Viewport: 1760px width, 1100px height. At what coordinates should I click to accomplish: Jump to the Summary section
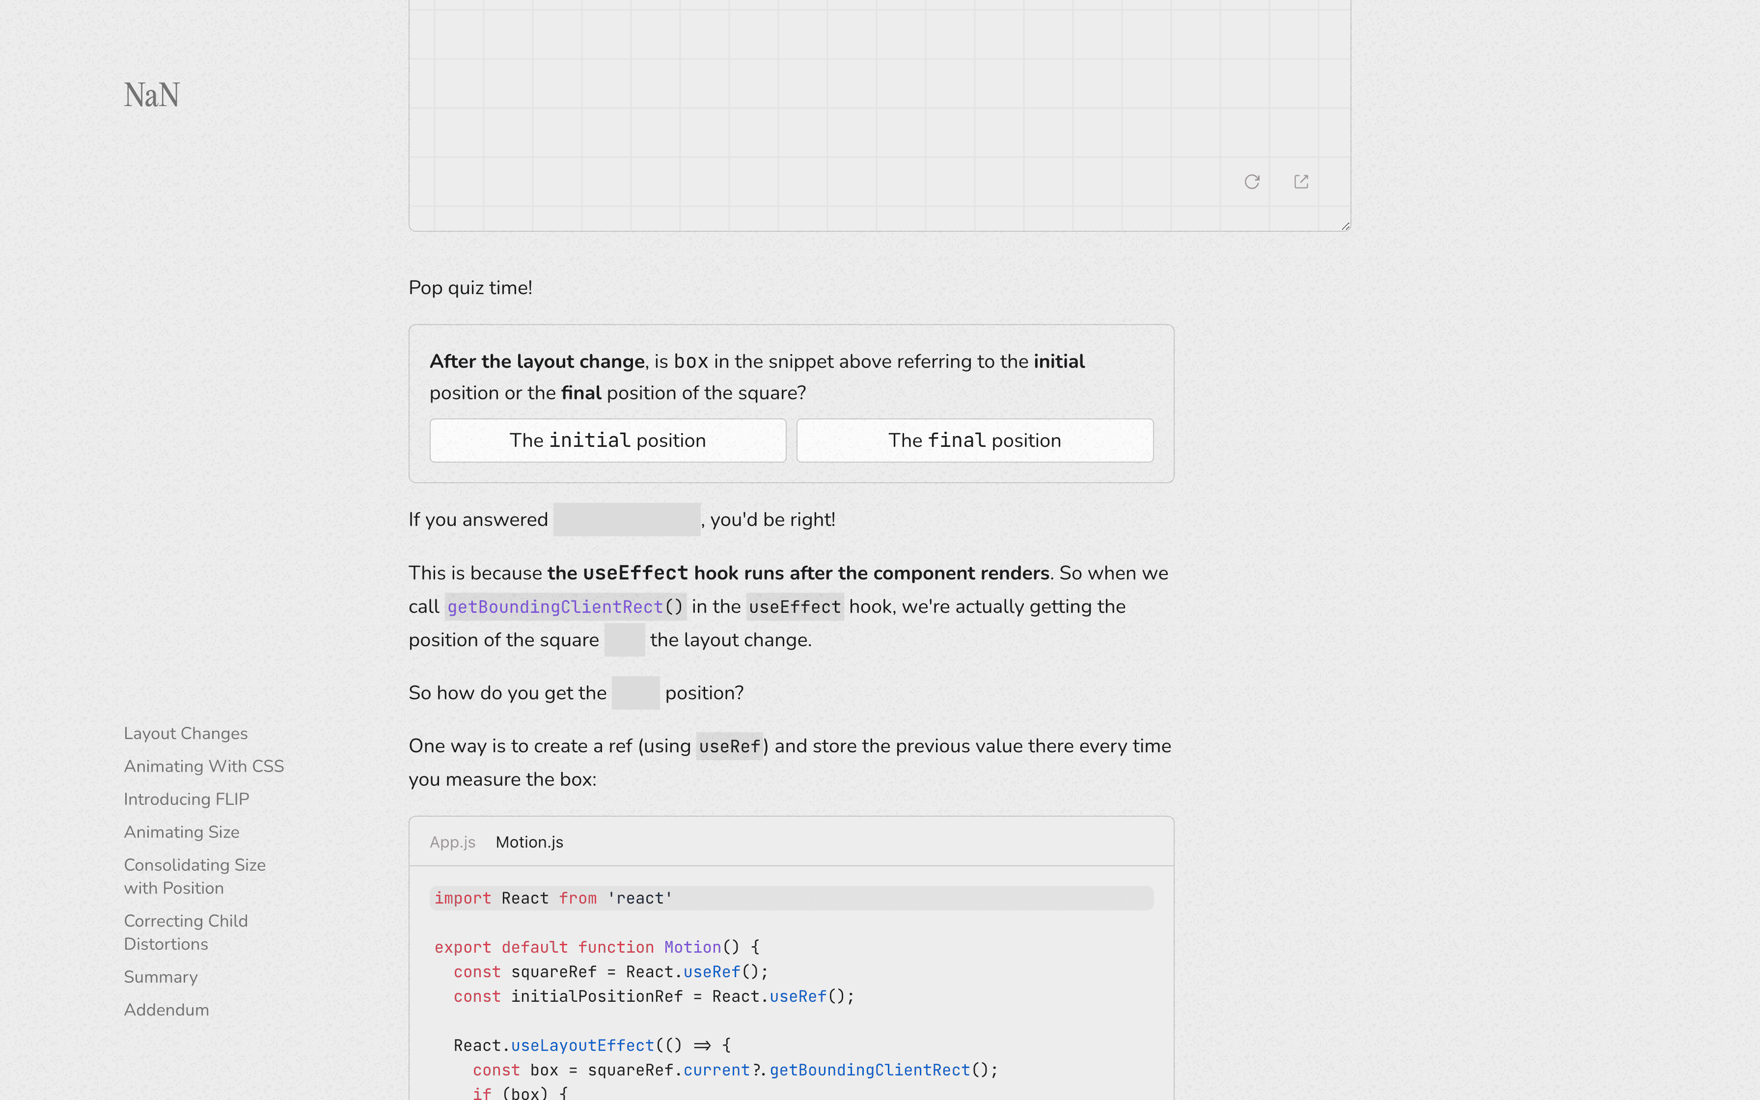[161, 977]
